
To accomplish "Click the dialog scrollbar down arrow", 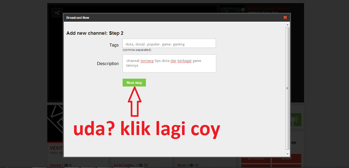I will 288,154.
